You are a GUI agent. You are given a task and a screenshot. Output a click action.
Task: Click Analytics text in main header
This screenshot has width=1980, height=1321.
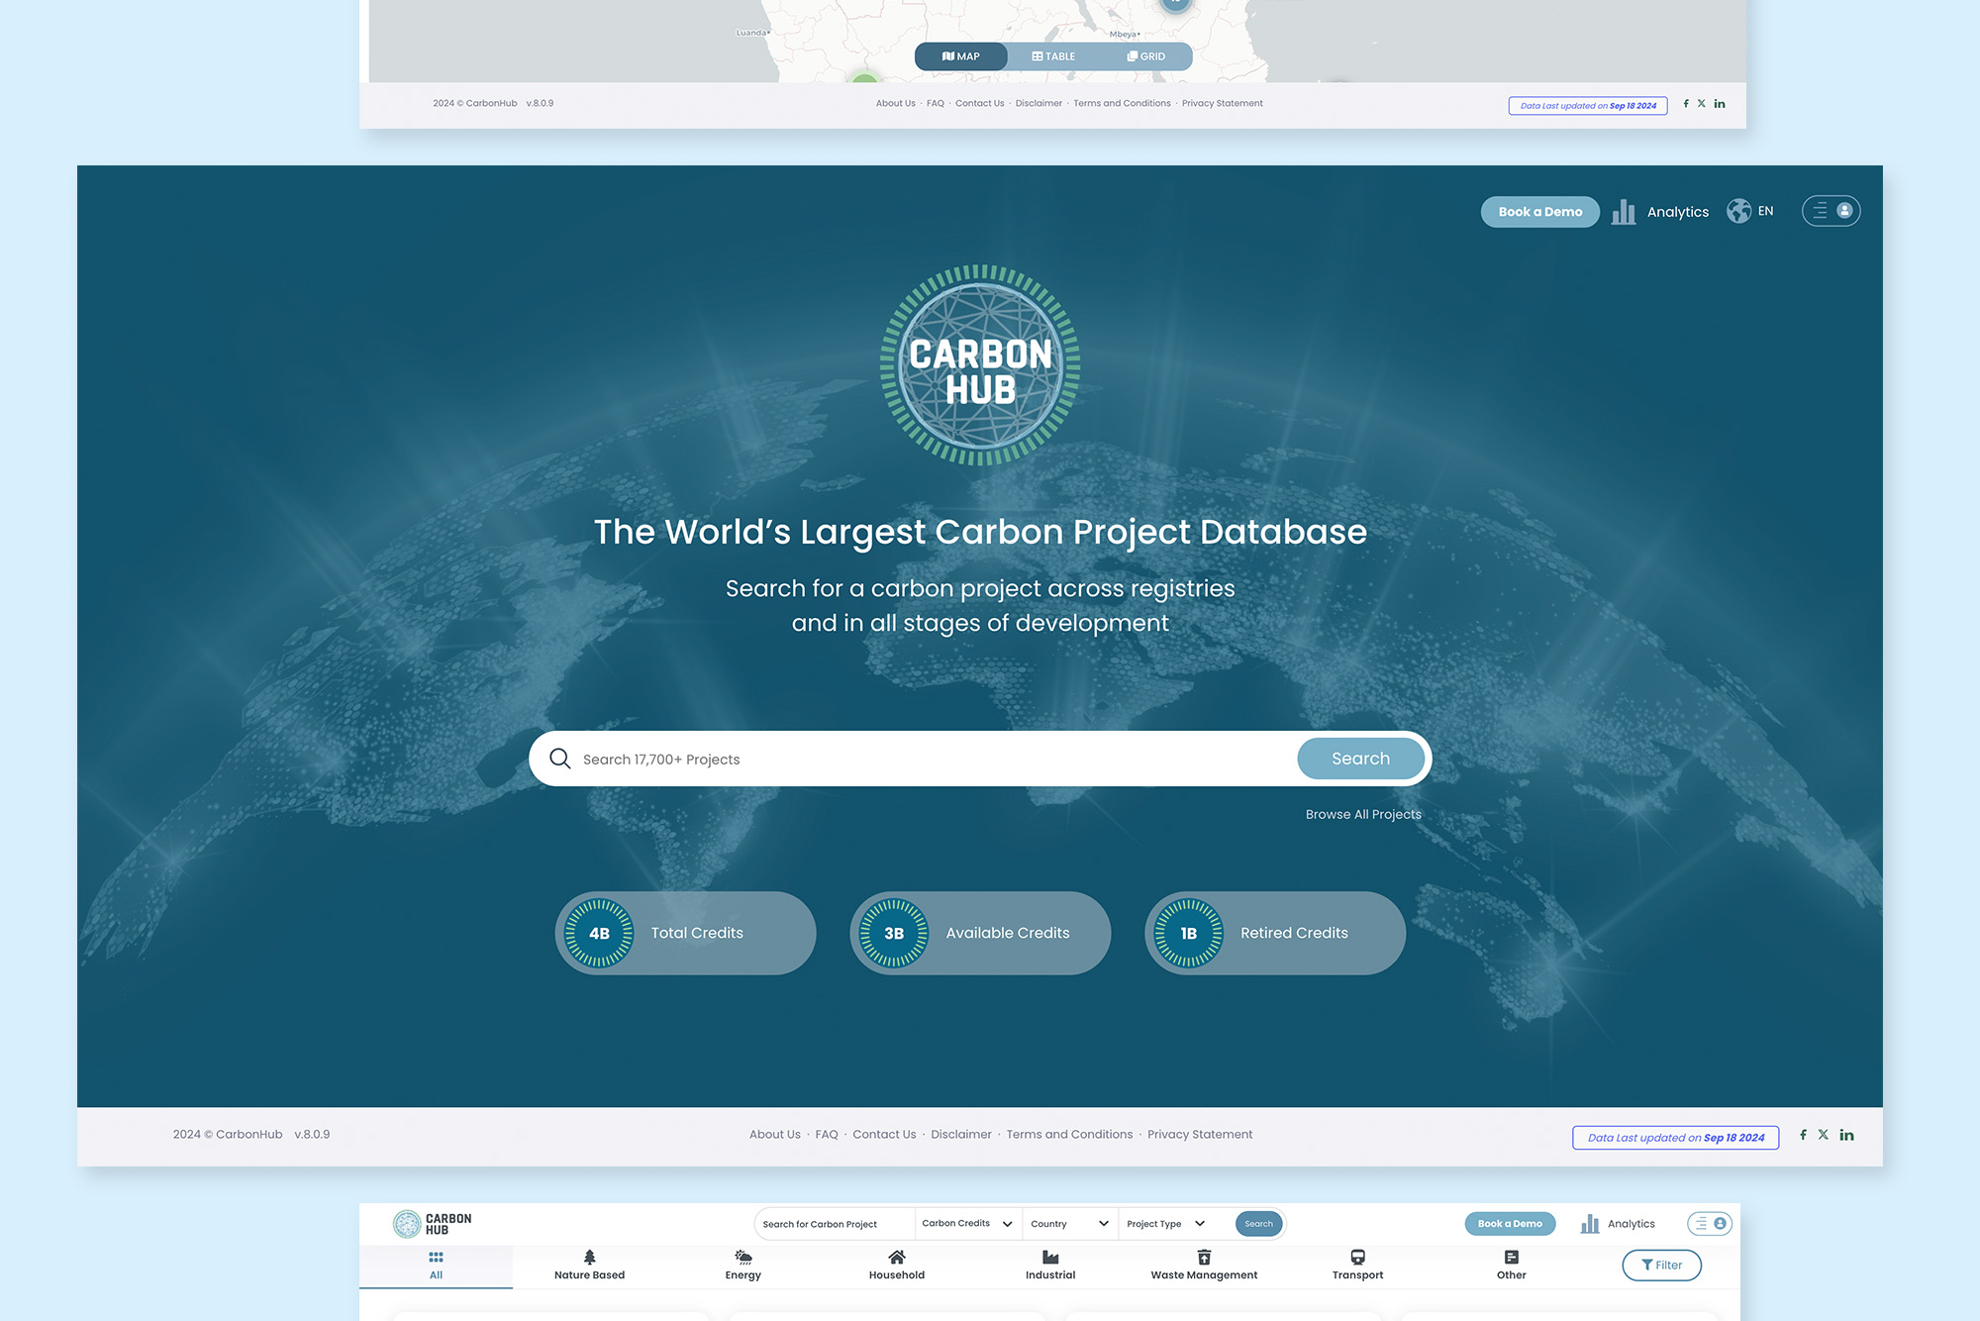[1677, 212]
